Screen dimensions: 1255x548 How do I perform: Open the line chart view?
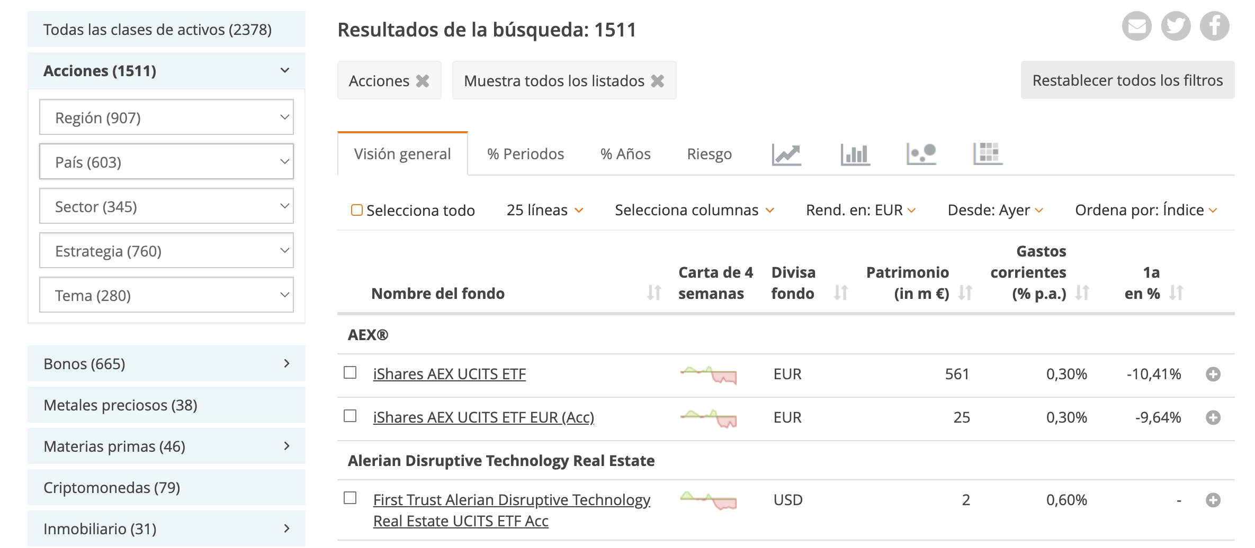786,154
